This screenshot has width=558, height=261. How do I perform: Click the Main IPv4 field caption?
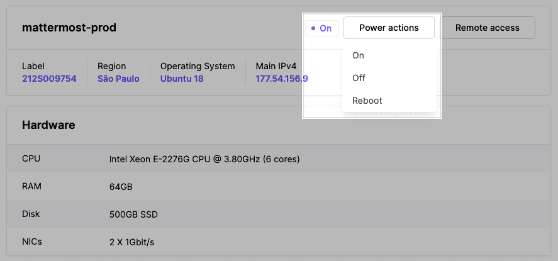(x=276, y=66)
